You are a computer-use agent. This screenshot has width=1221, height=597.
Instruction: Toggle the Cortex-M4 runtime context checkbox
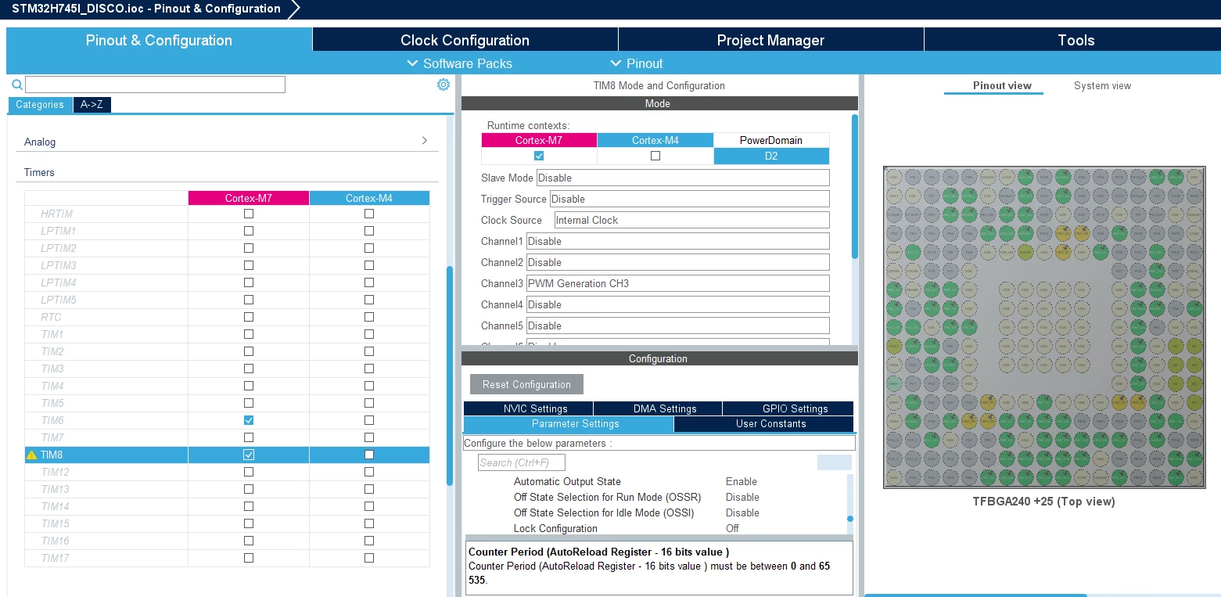(655, 156)
